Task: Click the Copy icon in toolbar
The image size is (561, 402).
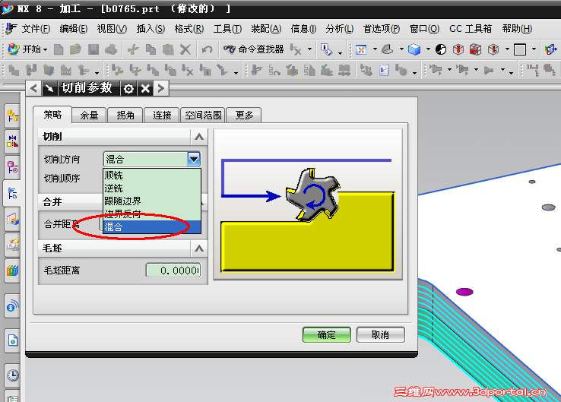Action: 151,49
